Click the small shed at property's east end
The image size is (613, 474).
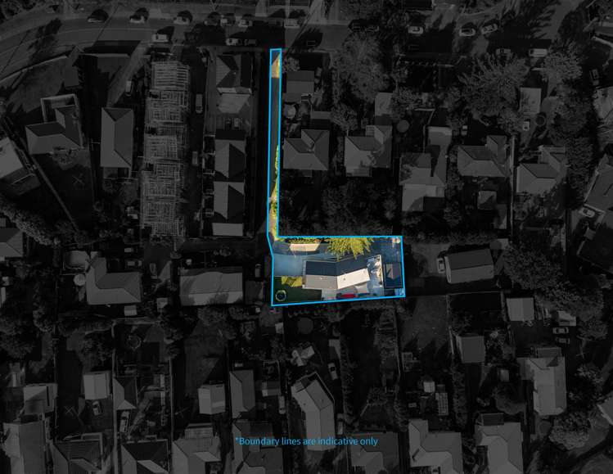click(x=393, y=274)
